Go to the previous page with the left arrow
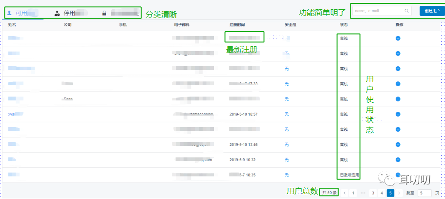The height and width of the screenshot is (199, 445). tap(343, 193)
